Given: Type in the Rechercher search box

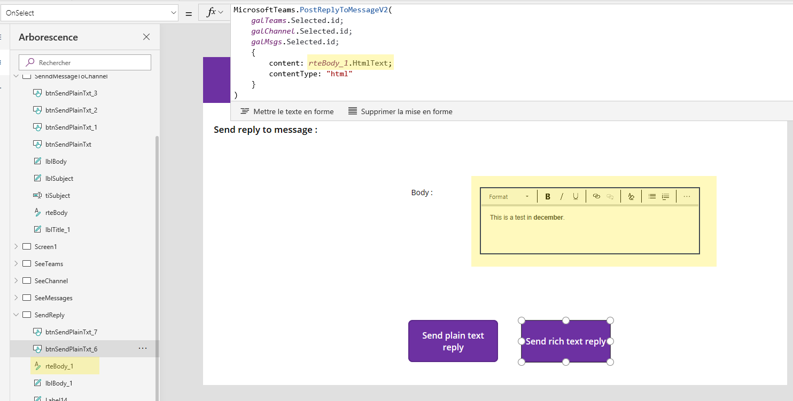Looking at the screenshot, I should [84, 62].
